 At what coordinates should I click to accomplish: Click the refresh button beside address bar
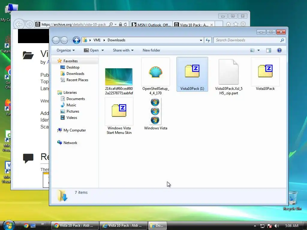pos(208,40)
